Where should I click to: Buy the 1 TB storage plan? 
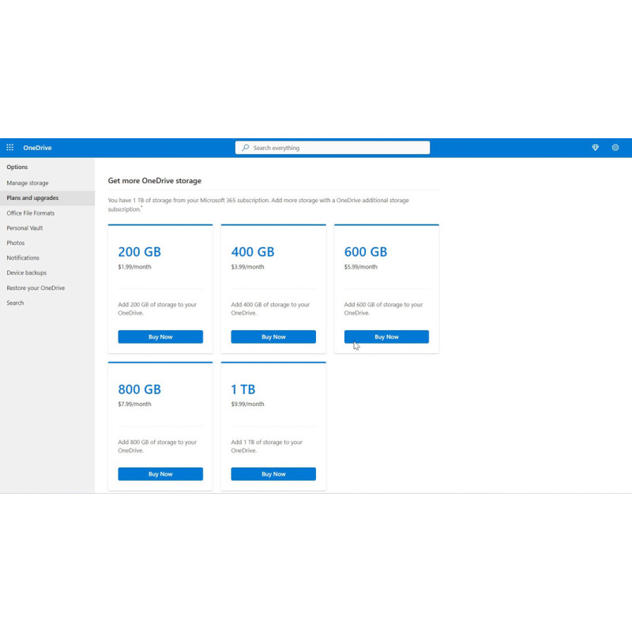273,474
